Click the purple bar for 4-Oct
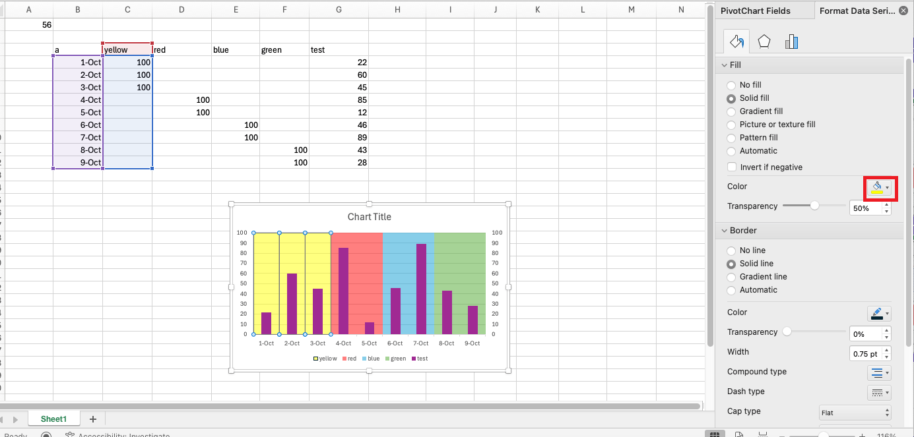914x437 pixels. point(344,291)
